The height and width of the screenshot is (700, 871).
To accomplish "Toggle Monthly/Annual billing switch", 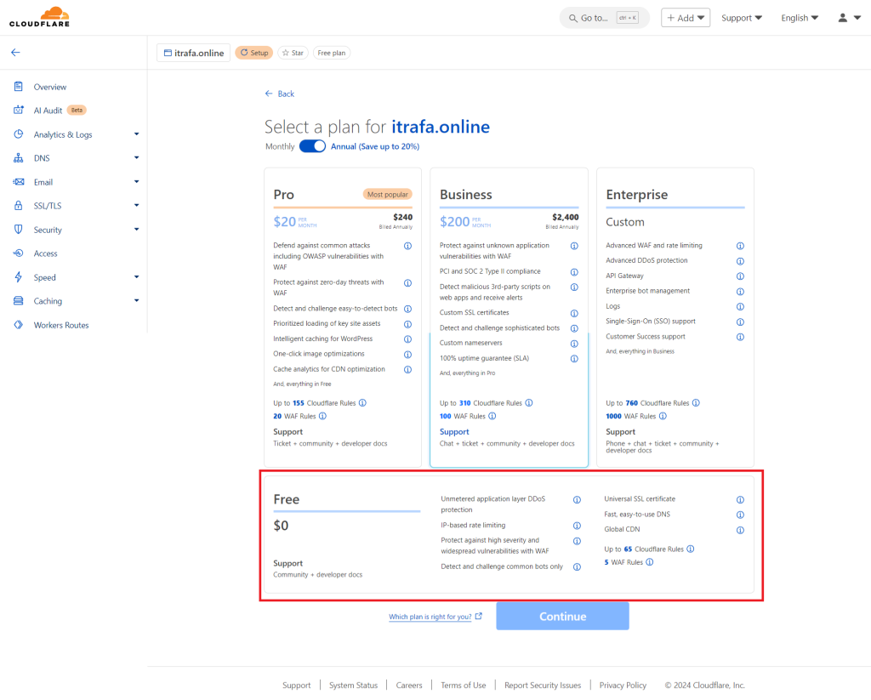I will point(312,146).
